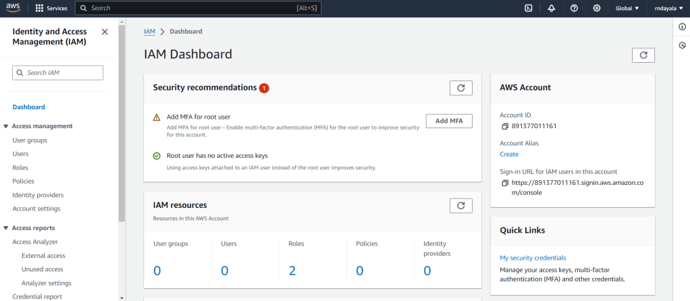Image resolution: width=690 pixels, height=301 pixels.
Task: Open Identity providers in the sidebar
Action: (x=38, y=195)
